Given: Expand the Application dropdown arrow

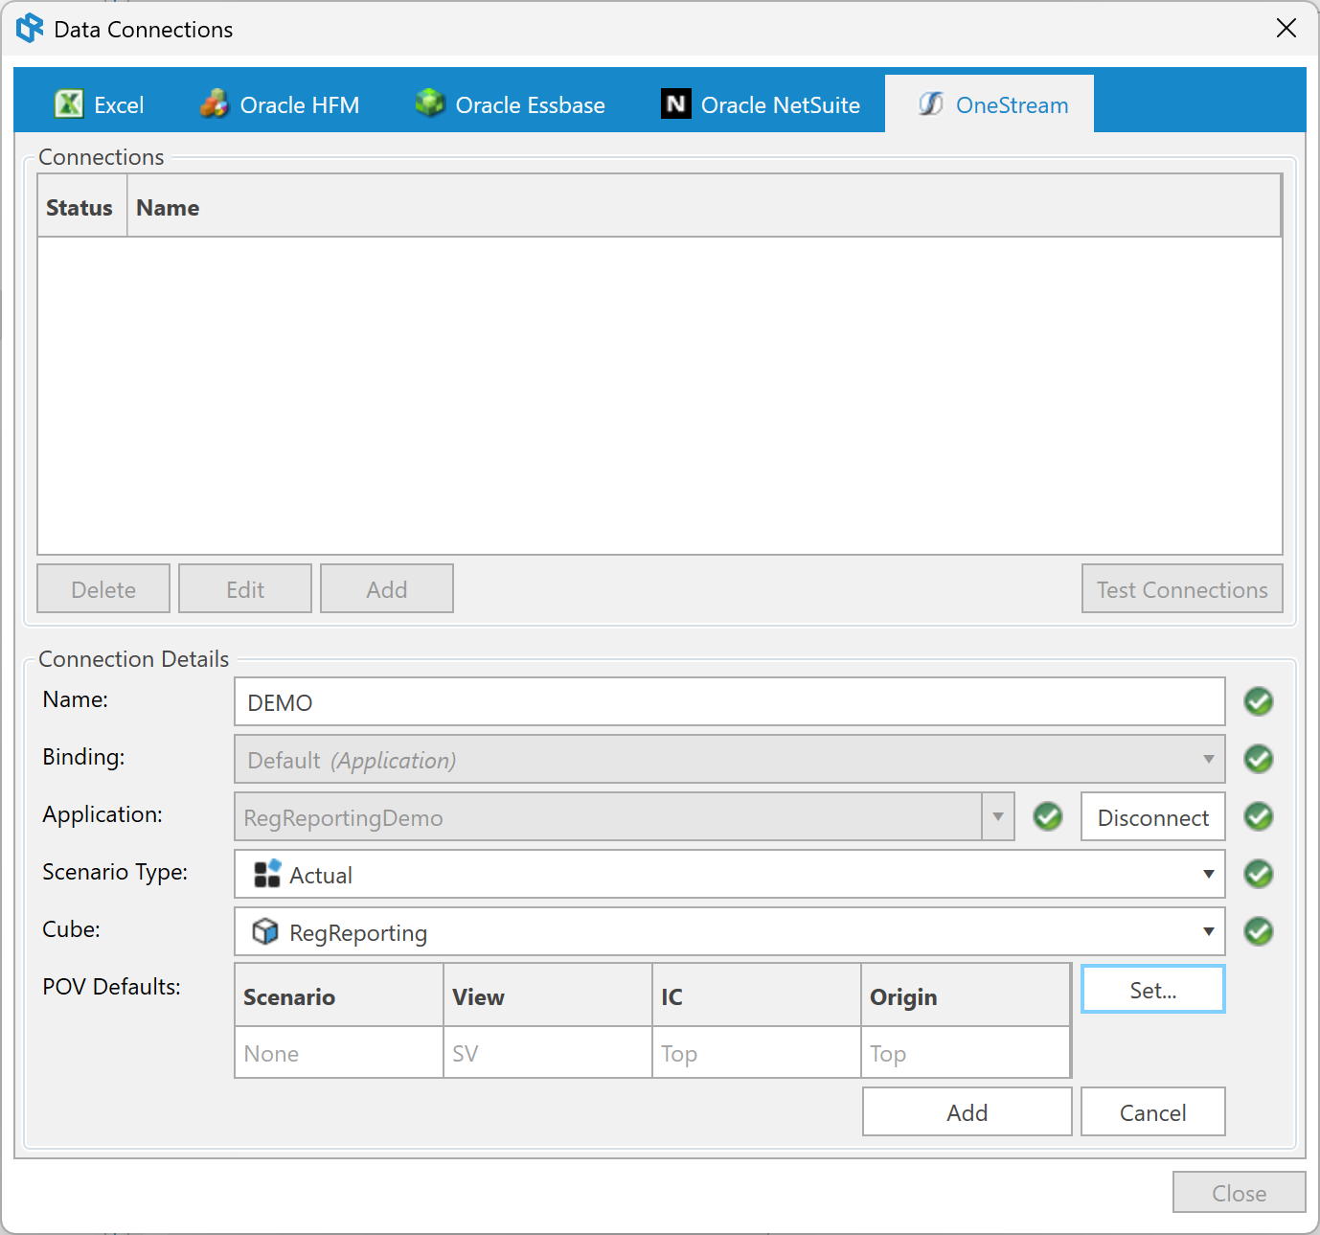Looking at the screenshot, I should 998,816.
